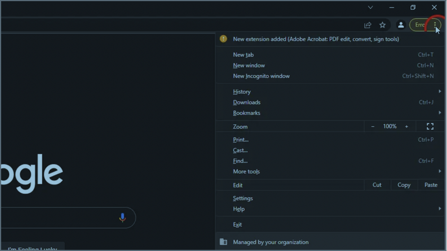Click the three-dot Chrome menu icon
The width and height of the screenshot is (447, 251).
click(435, 25)
